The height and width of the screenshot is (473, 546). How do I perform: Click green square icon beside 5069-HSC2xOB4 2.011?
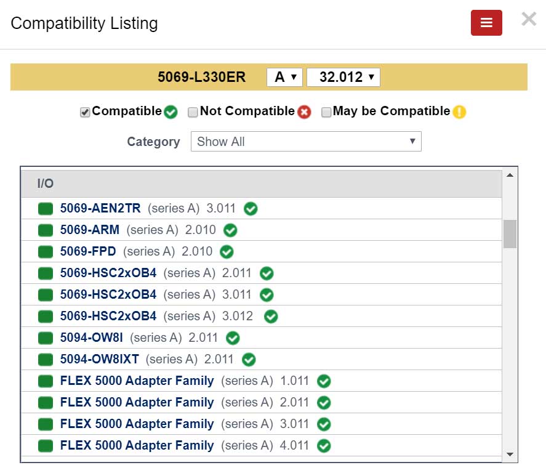pyautogui.click(x=46, y=273)
